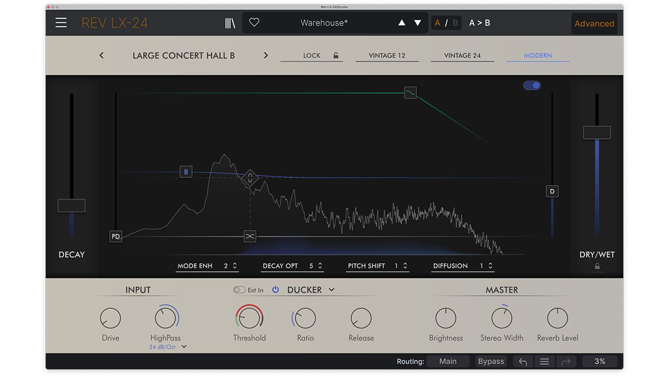This screenshot has width=669, height=376.
Task: Click the Reverb Level knob
Action: (x=557, y=319)
